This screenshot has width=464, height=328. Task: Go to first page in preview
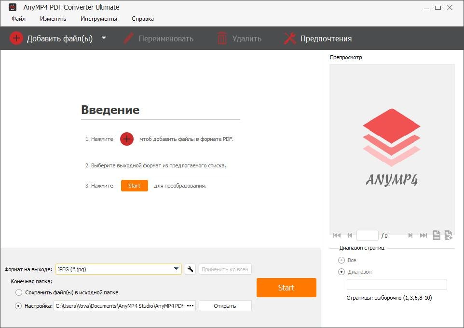point(337,235)
